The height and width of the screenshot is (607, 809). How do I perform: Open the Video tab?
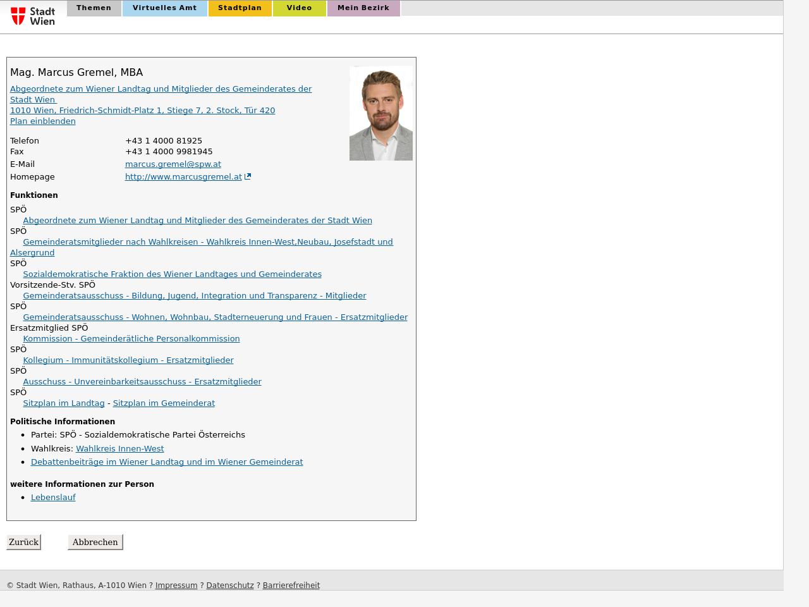(300, 8)
